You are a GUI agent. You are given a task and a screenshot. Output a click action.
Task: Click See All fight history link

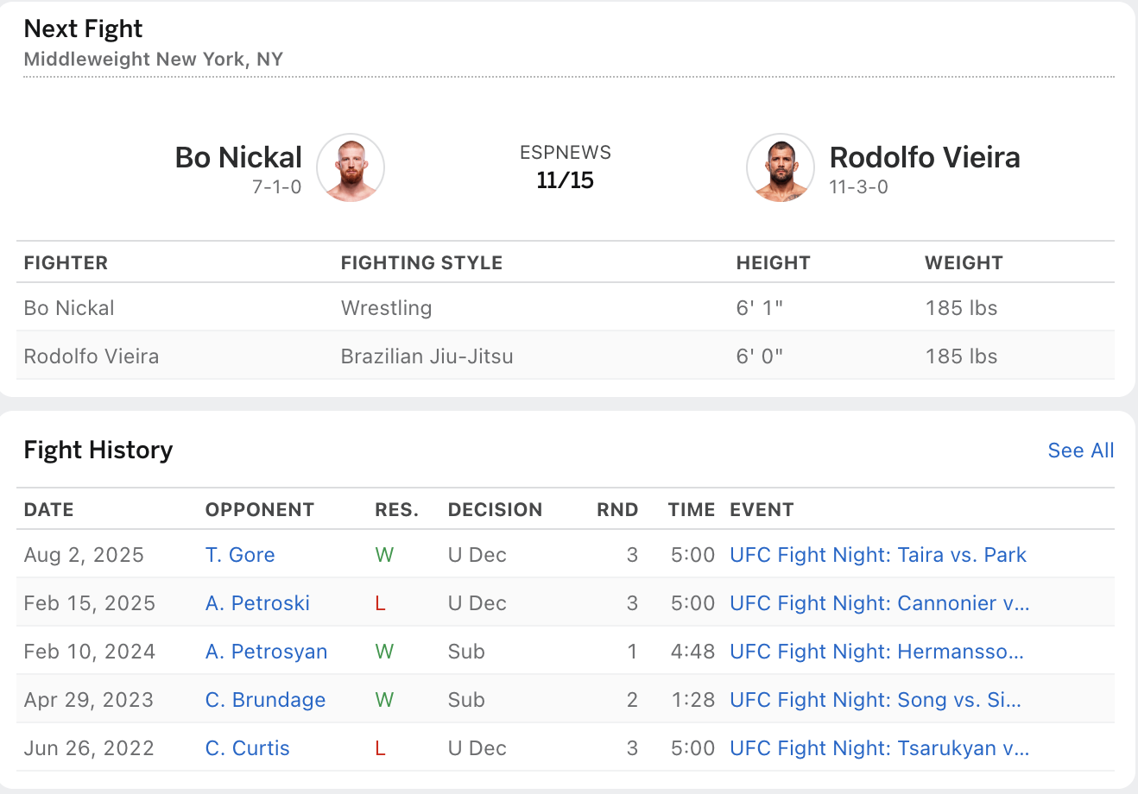pyautogui.click(x=1080, y=451)
